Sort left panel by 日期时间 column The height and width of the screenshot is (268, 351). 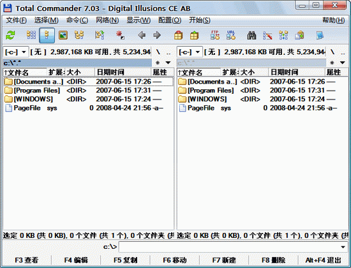(x=123, y=72)
